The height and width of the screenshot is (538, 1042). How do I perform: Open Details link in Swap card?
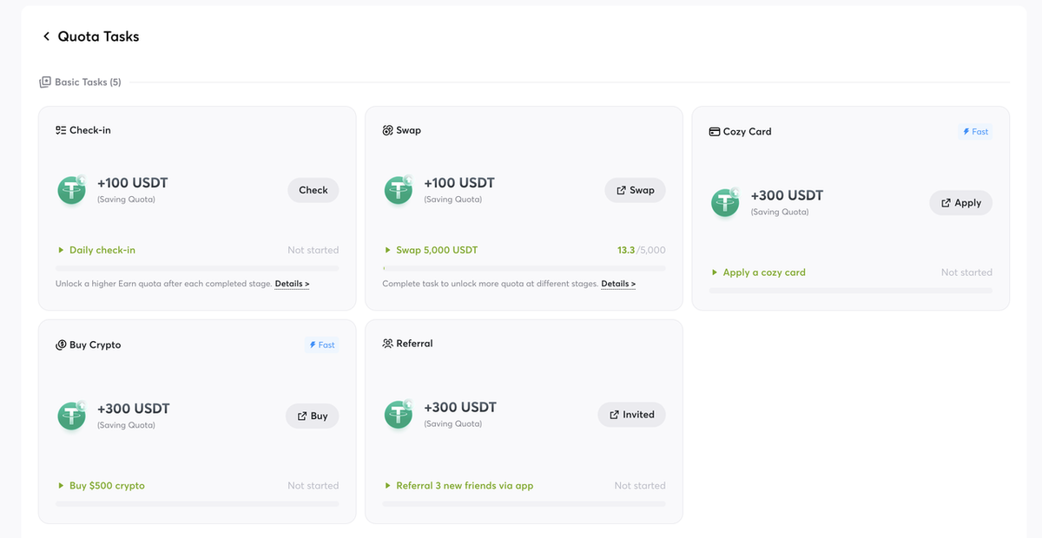[x=618, y=284]
